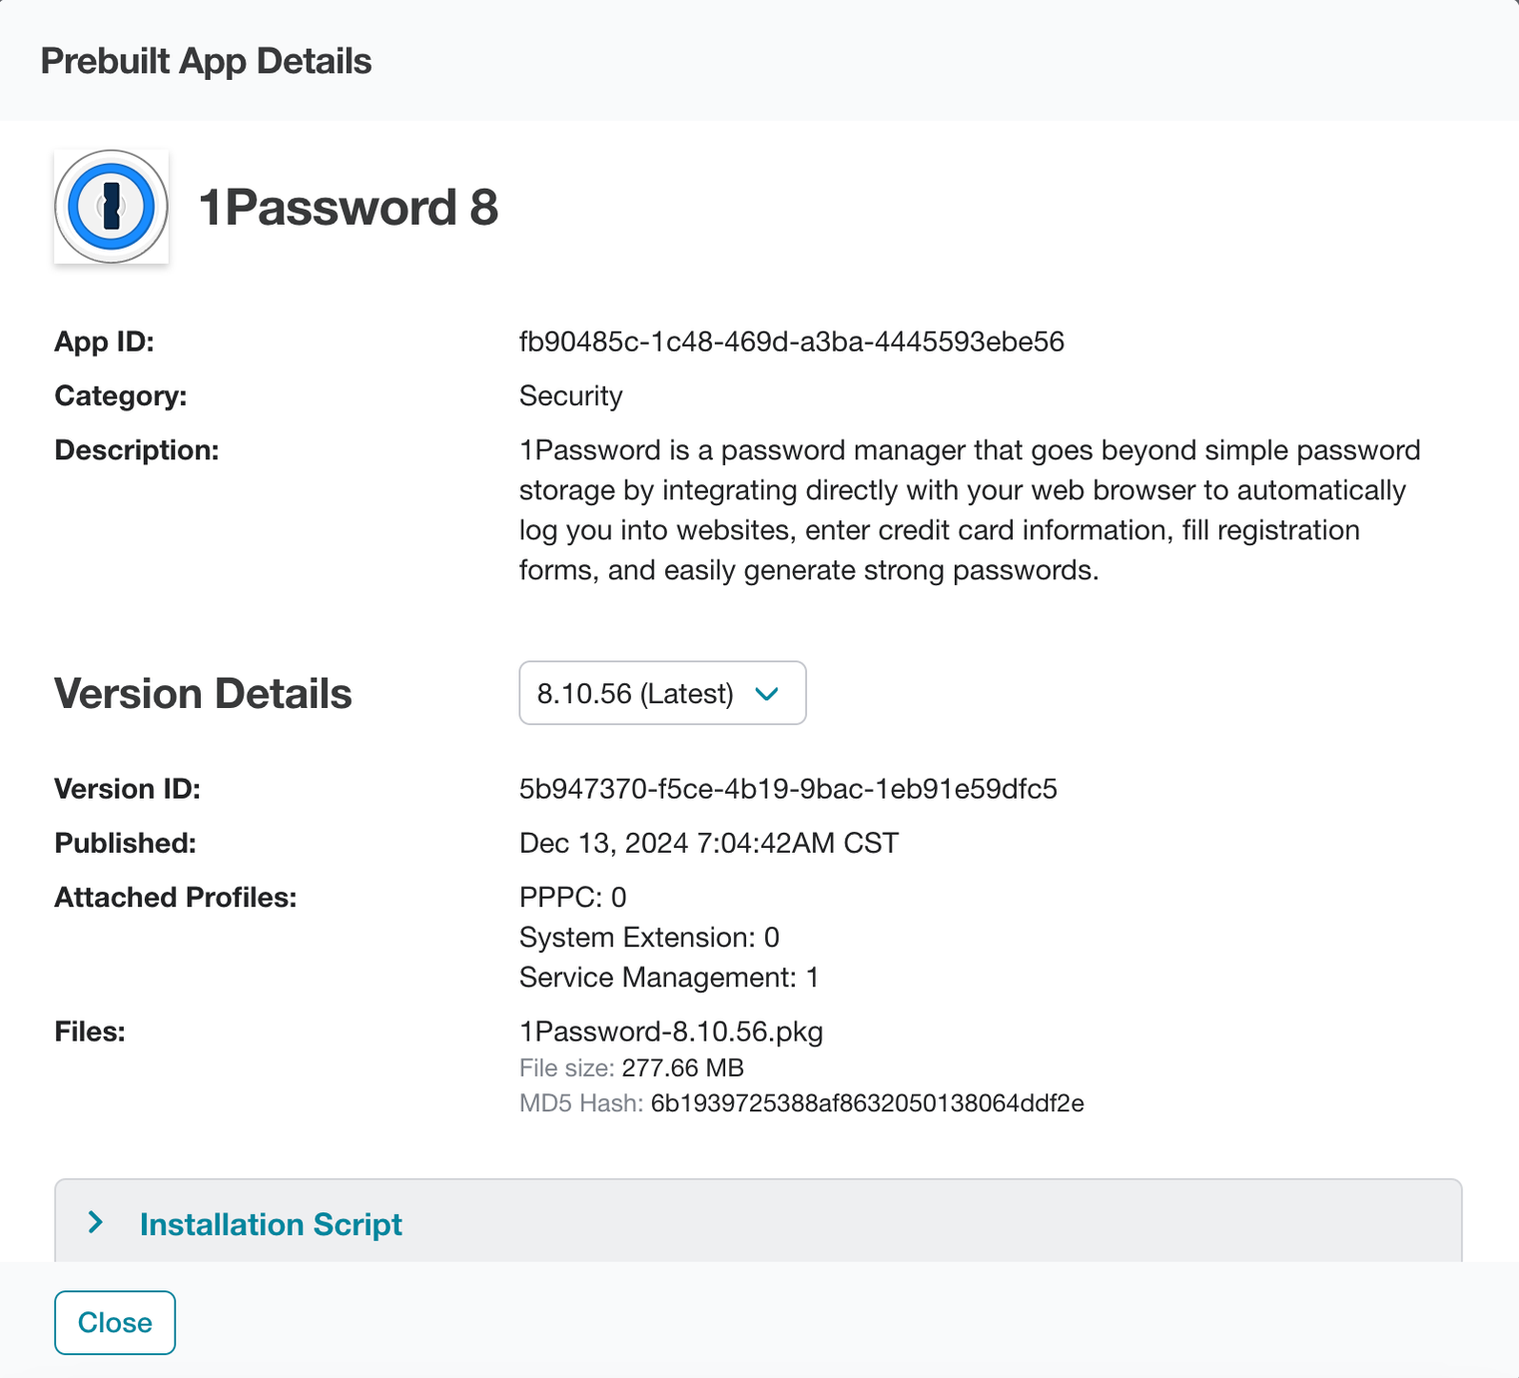
Task: Click the Category: label
Action: (x=121, y=396)
